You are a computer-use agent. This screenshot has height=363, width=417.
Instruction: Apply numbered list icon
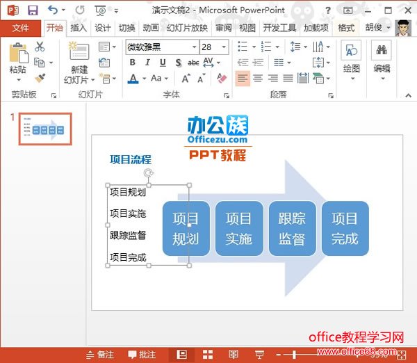(x=266, y=47)
